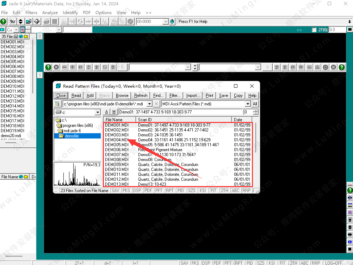Click the blue crystal icon beside PDF number box
Viewport: 353px width, 265px height.
(172, 21)
